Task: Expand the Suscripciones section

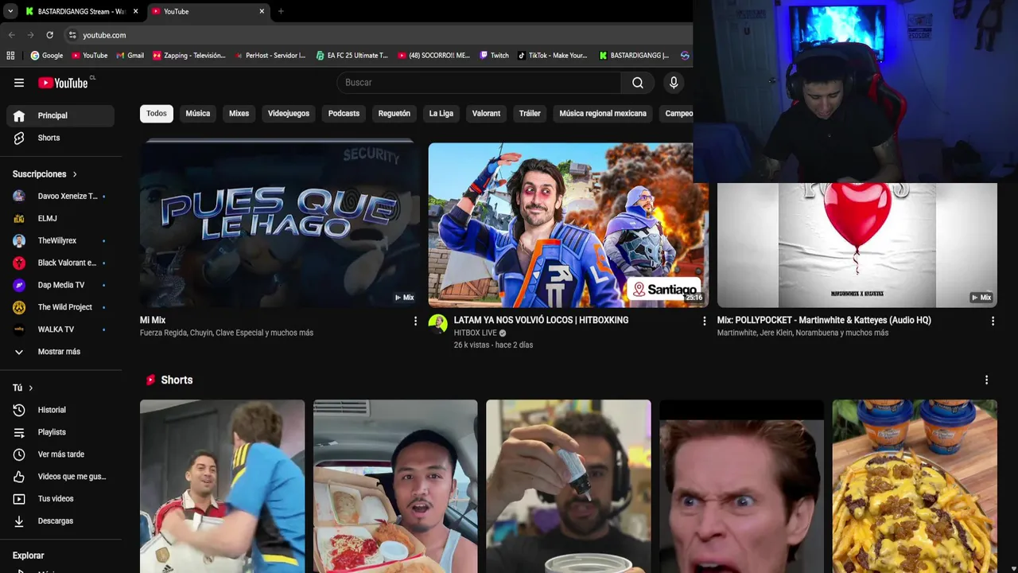Action: point(45,173)
